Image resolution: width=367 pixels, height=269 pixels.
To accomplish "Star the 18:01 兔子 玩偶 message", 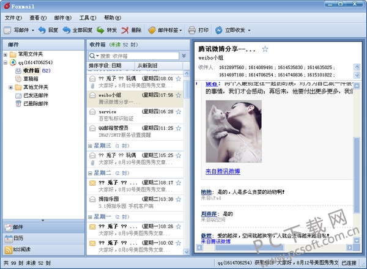I will [x=179, y=79].
